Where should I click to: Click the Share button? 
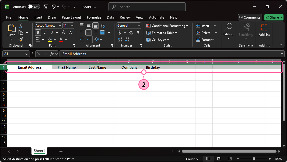coord(274,17)
